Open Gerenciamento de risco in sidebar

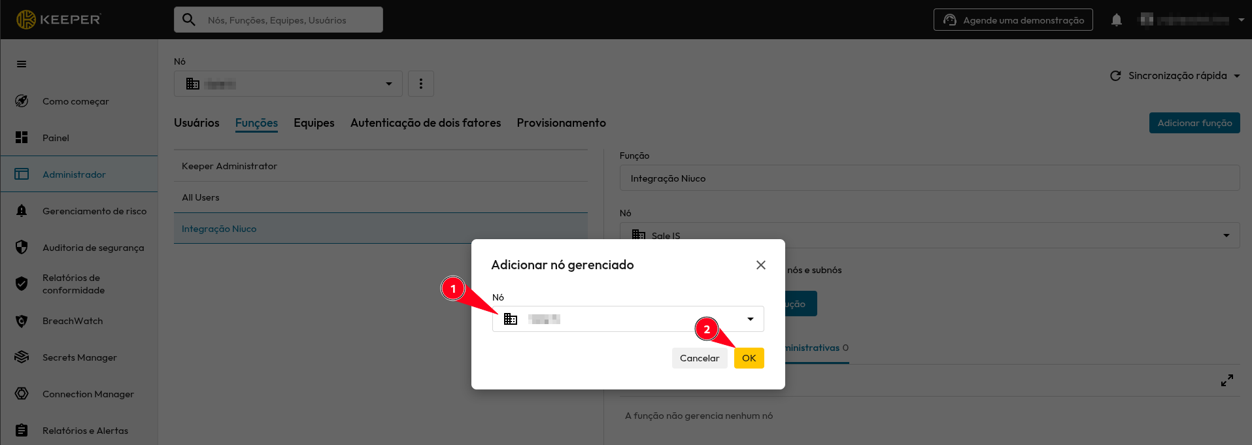point(79,211)
